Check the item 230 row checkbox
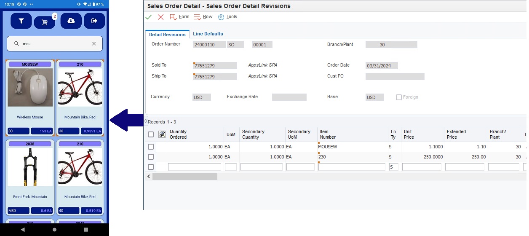This screenshot has width=529, height=236. point(151,157)
